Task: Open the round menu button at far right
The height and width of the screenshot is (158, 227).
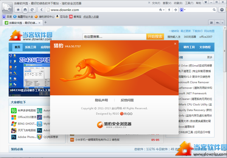Action: click(x=222, y=10)
